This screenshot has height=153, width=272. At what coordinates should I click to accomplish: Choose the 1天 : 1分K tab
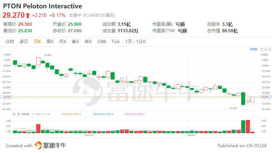(136, 42)
